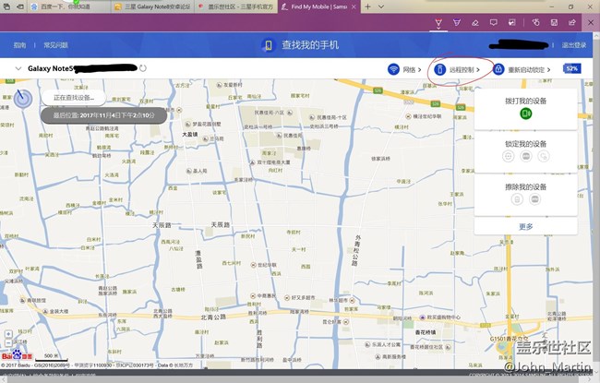600x383 pixels.
Task: Expand the 重新启动锁定 menu
Action: 529,69
